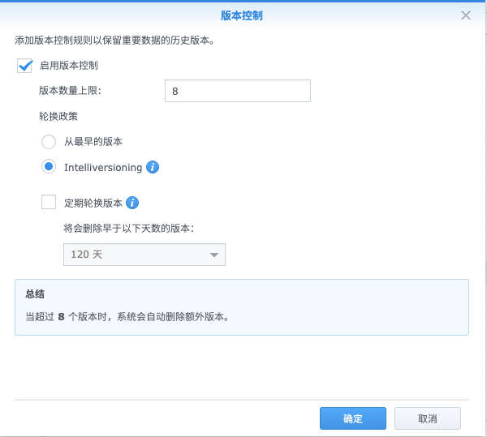The height and width of the screenshot is (437, 487).
Task: Click the arrow on the days dropdown
Action: [214, 255]
